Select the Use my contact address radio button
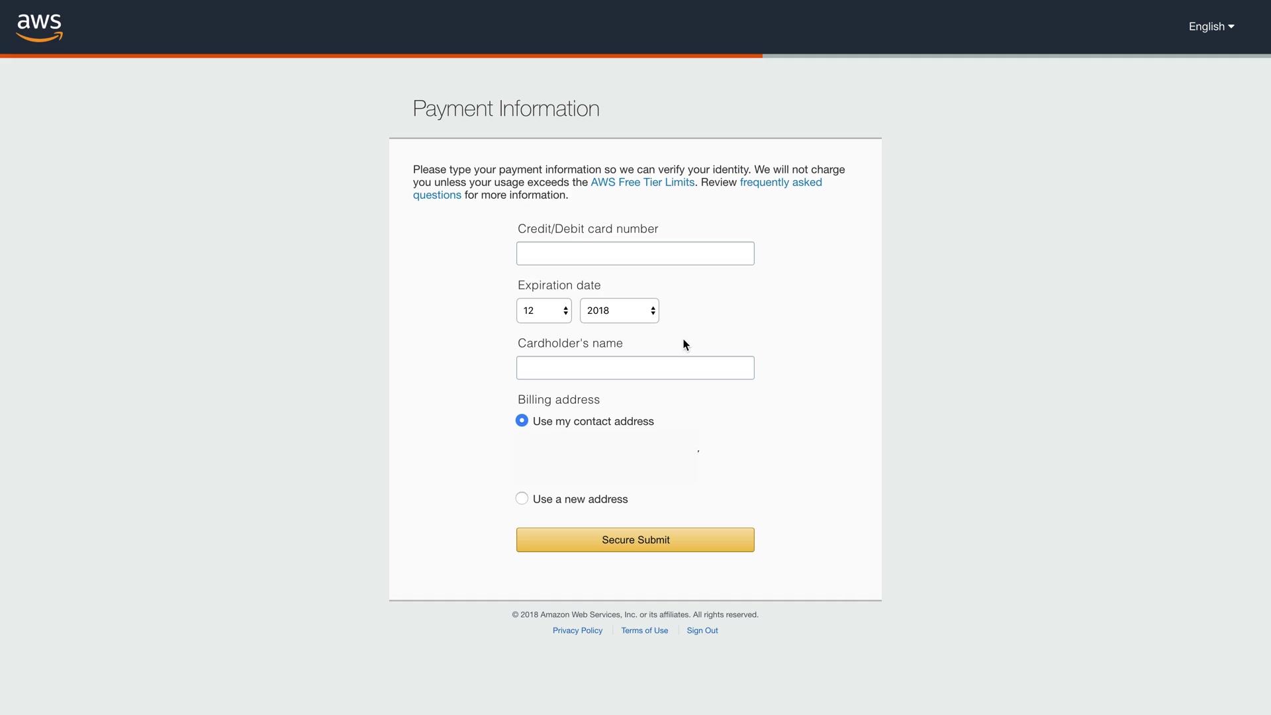This screenshot has width=1271, height=715. [x=522, y=420]
